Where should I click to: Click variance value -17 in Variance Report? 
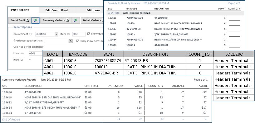[x=181, y=107]
